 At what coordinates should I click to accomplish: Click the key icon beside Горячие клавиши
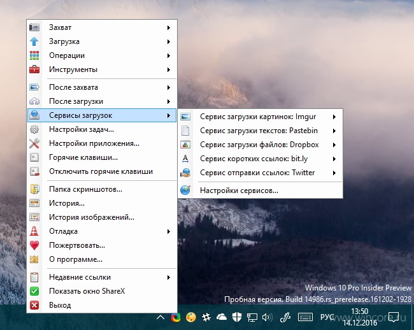(34, 157)
